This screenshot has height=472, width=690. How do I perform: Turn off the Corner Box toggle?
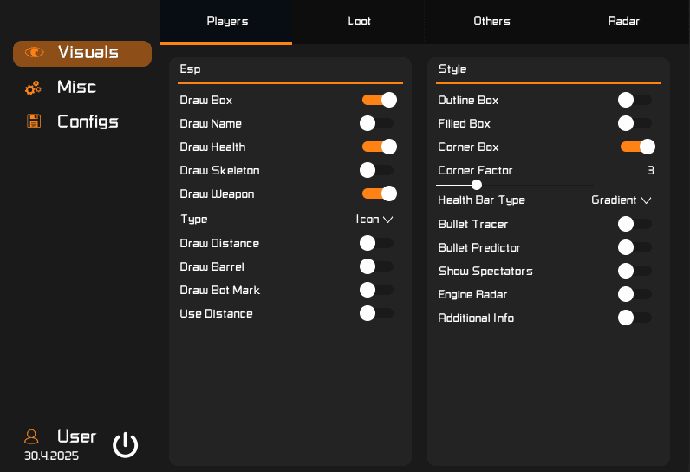click(637, 147)
